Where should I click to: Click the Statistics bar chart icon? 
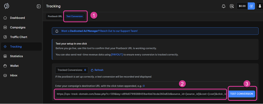tap(5, 56)
